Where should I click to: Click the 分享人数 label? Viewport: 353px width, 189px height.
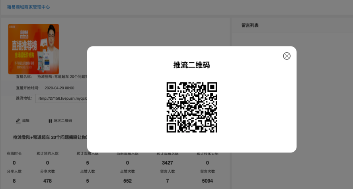(x=14, y=172)
